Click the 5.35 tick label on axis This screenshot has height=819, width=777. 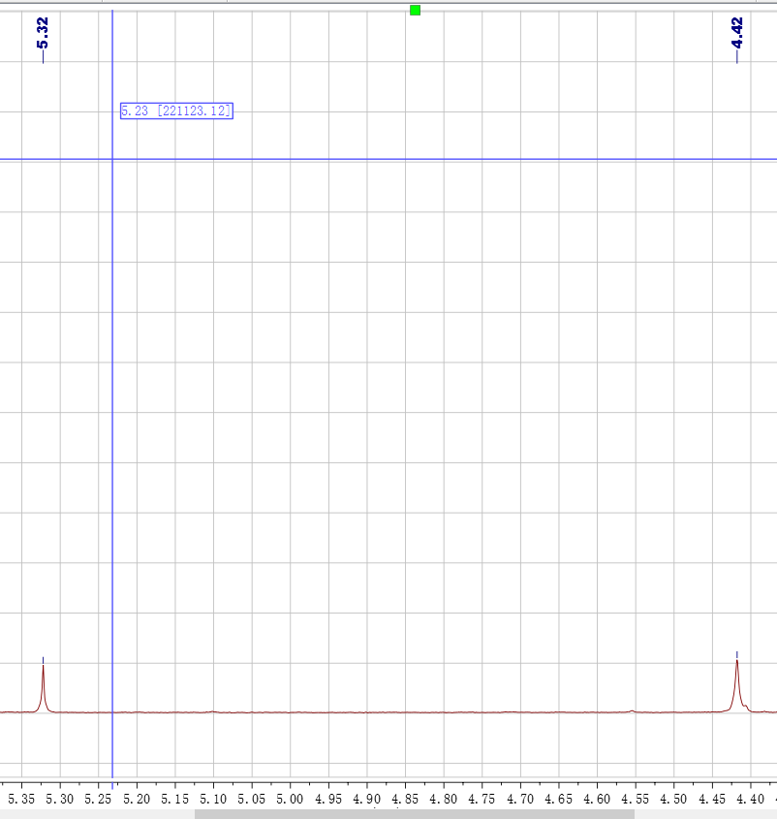point(21,800)
